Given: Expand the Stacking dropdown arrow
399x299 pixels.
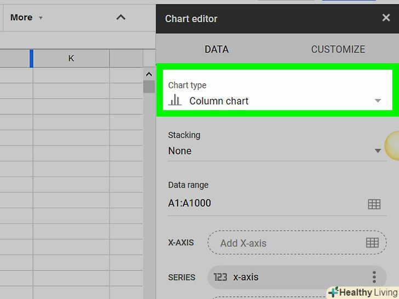Looking at the screenshot, I should pyautogui.click(x=378, y=151).
